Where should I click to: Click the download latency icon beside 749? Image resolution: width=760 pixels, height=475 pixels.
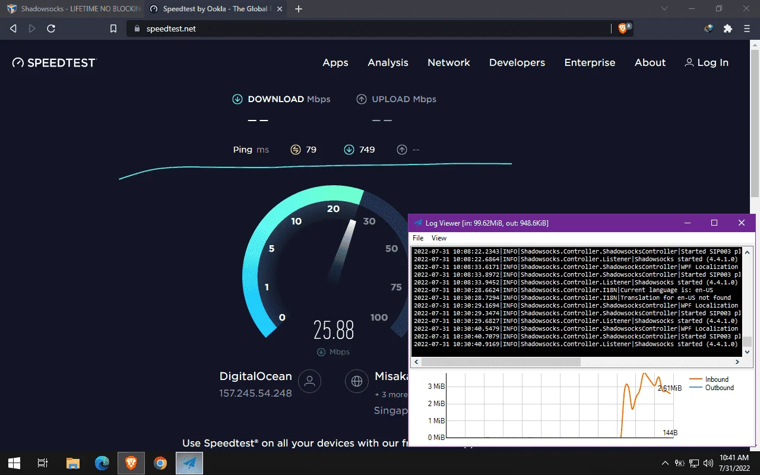point(349,150)
